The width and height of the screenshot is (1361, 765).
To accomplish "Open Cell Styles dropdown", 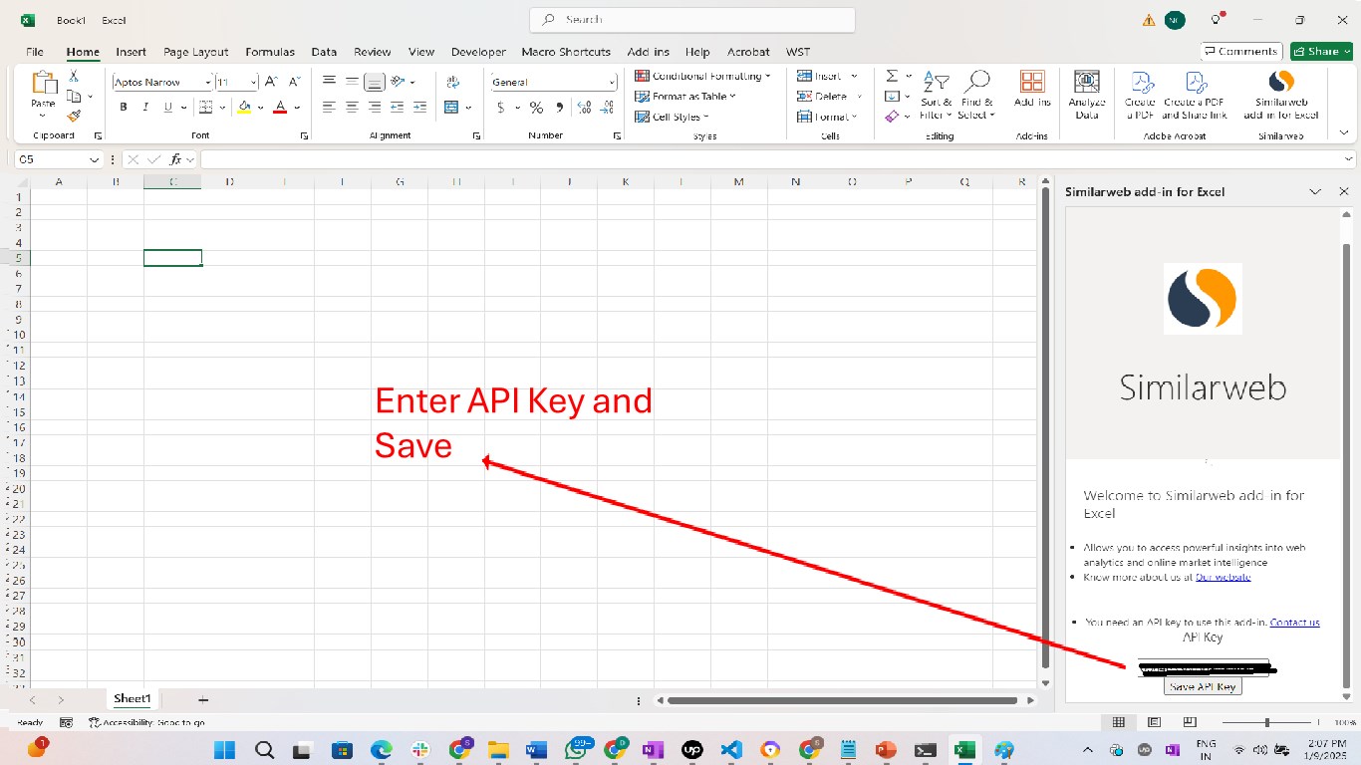I will (x=673, y=117).
